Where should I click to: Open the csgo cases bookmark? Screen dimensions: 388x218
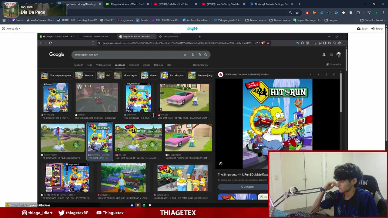[x=125, y=20]
